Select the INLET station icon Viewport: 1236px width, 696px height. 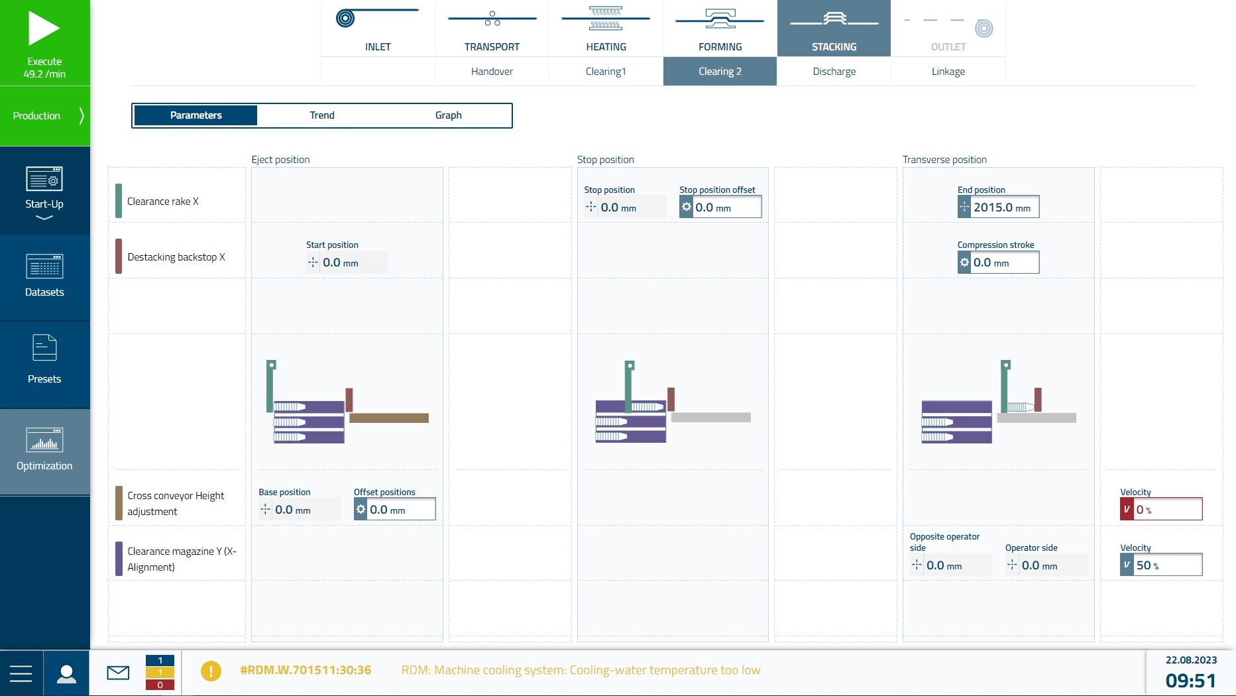coord(378,18)
